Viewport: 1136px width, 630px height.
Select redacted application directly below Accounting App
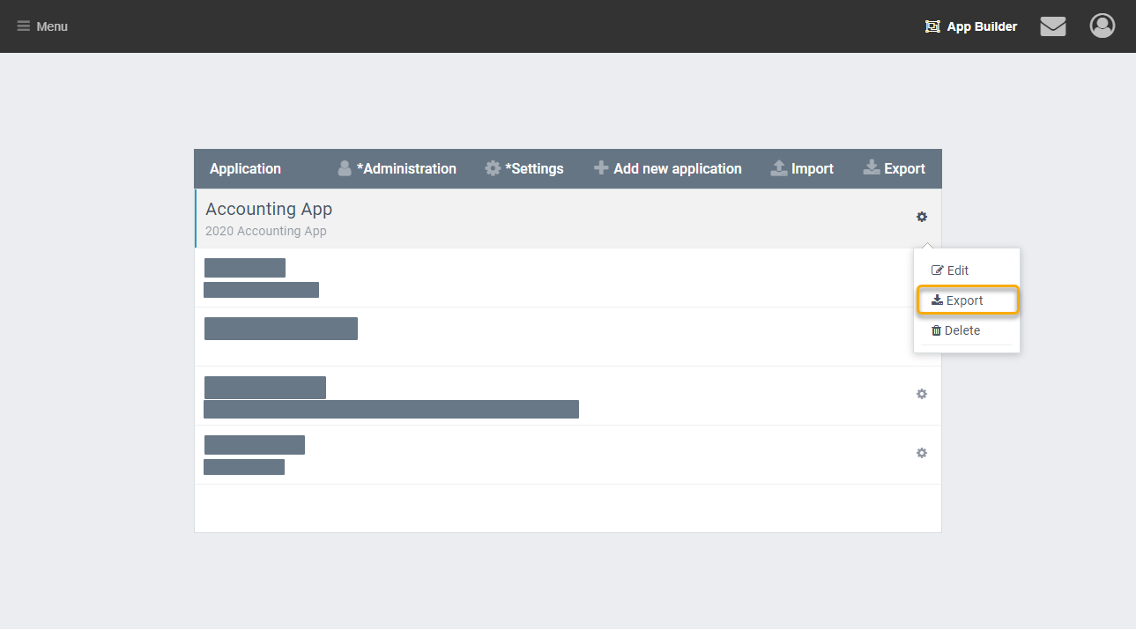pos(245,268)
